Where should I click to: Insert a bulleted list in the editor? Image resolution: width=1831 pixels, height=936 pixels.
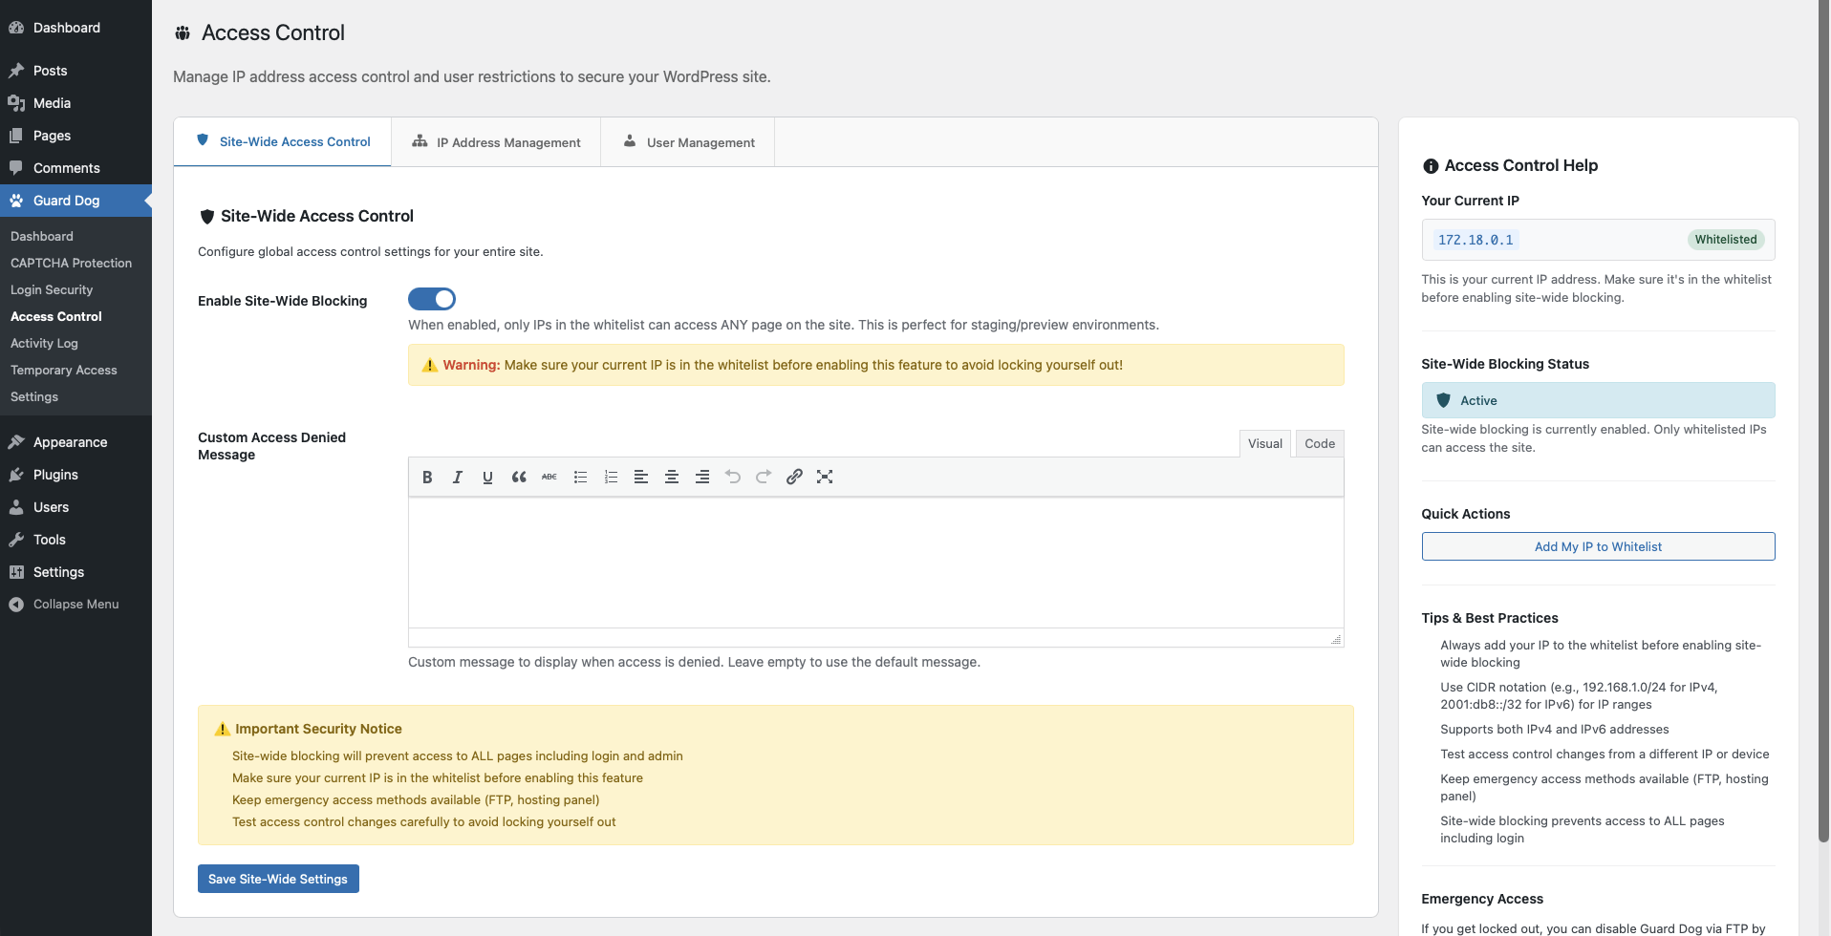(x=580, y=477)
